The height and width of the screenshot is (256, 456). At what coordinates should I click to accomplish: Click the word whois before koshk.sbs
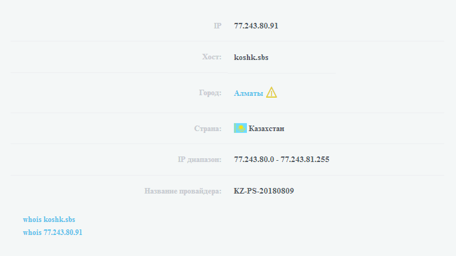pyautogui.click(x=32, y=220)
